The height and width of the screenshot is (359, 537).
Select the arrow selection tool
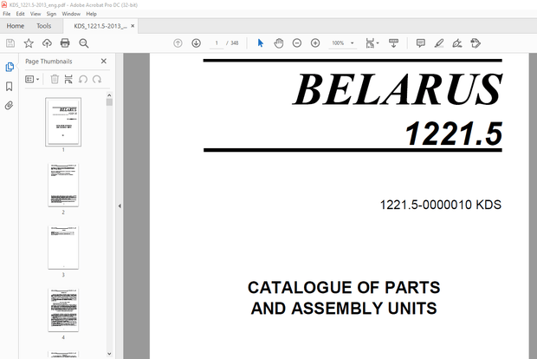click(261, 43)
